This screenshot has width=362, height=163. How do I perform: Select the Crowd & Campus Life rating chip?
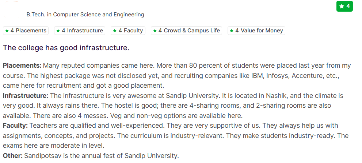pyautogui.click(x=186, y=31)
